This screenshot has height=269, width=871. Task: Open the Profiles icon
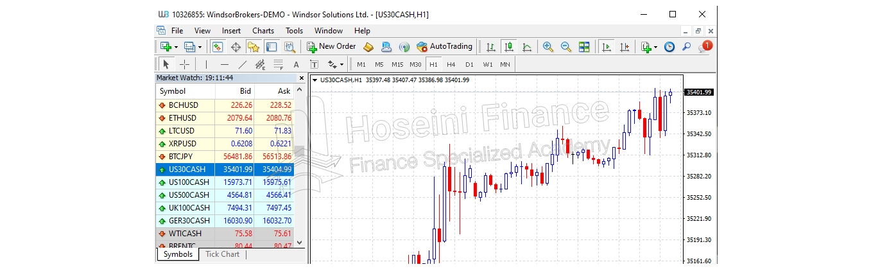(189, 47)
